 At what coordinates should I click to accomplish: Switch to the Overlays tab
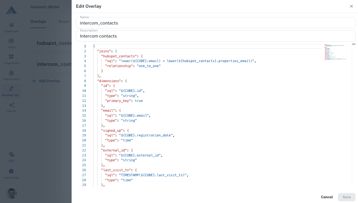[38, 22]
